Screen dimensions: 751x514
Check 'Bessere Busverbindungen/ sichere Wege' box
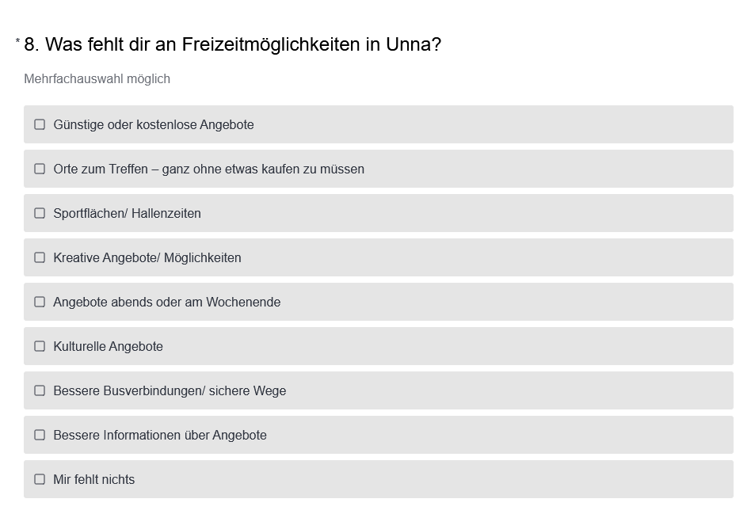(40, 390)
